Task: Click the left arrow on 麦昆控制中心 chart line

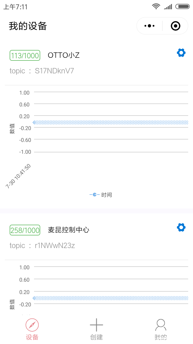Action: [34, 298]
